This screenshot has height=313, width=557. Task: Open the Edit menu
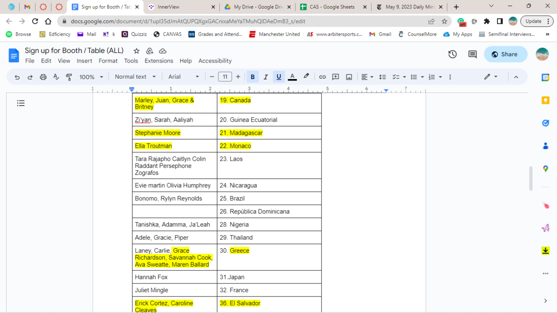(46, 61)
